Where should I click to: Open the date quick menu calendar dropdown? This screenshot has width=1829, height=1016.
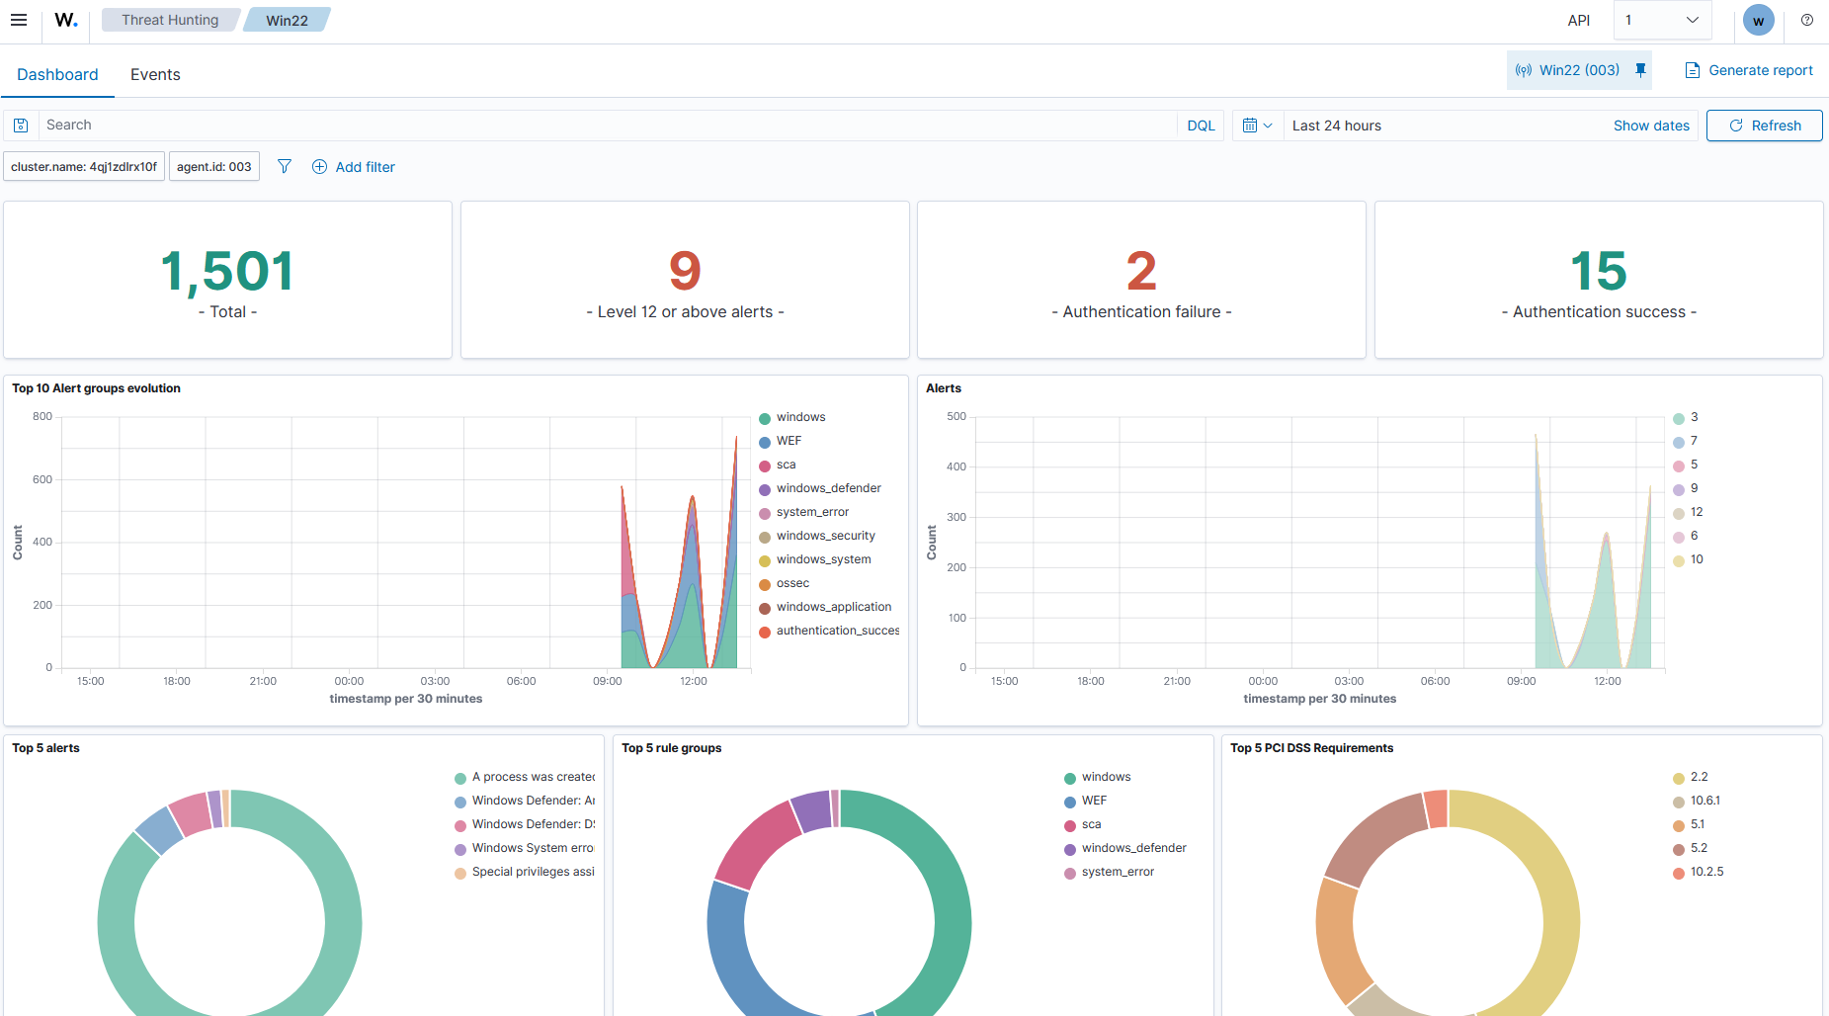tap(1257, 126)
